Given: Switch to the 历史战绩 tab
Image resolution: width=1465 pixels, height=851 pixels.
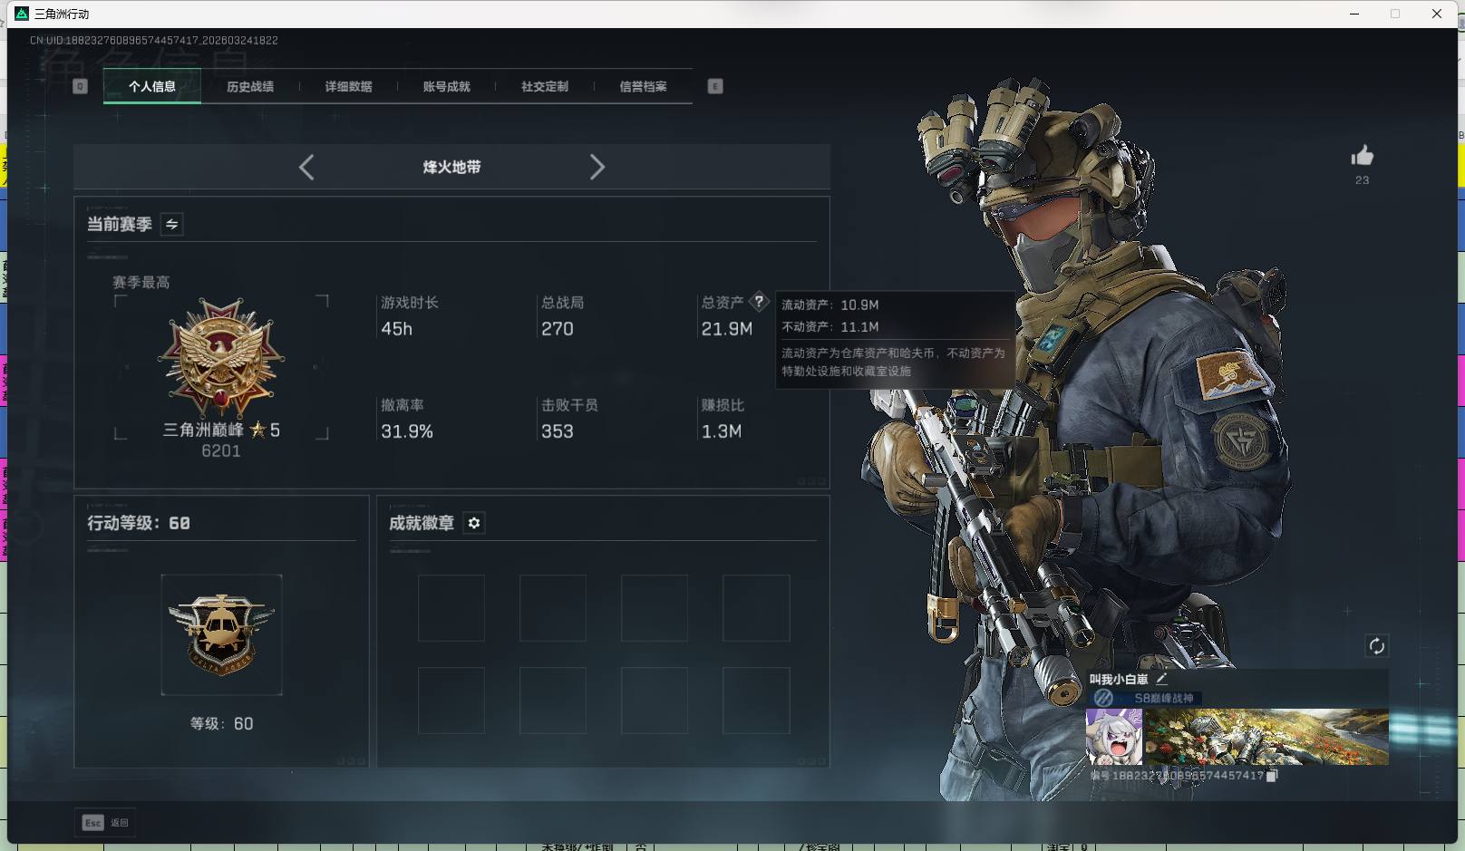Looking at the screenshot, I should point(250,87).
